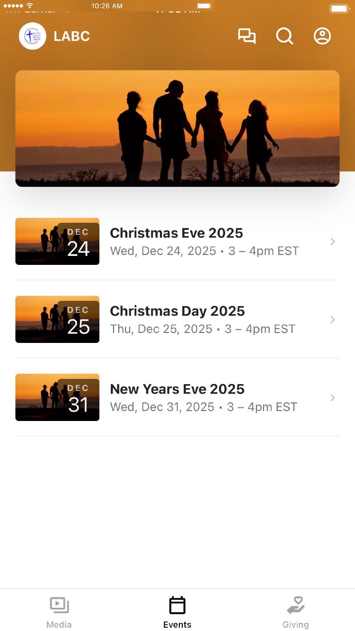Expand Christmas Day 2025 chevron

[x=333, y=320]
